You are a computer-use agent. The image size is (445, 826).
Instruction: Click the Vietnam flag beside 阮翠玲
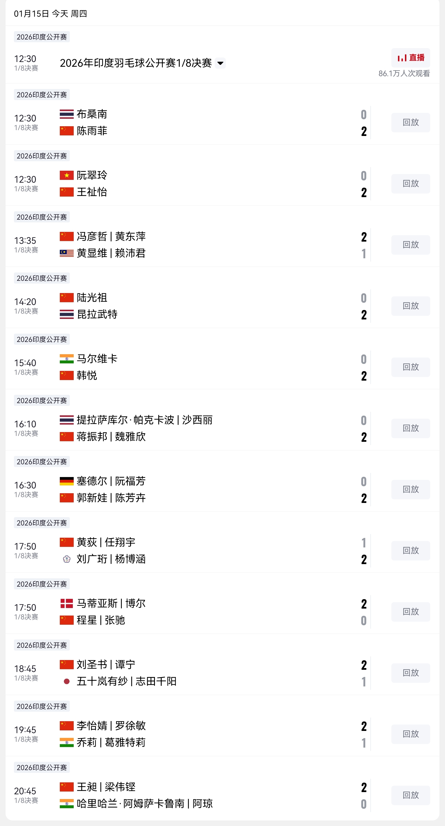point(67,175)
